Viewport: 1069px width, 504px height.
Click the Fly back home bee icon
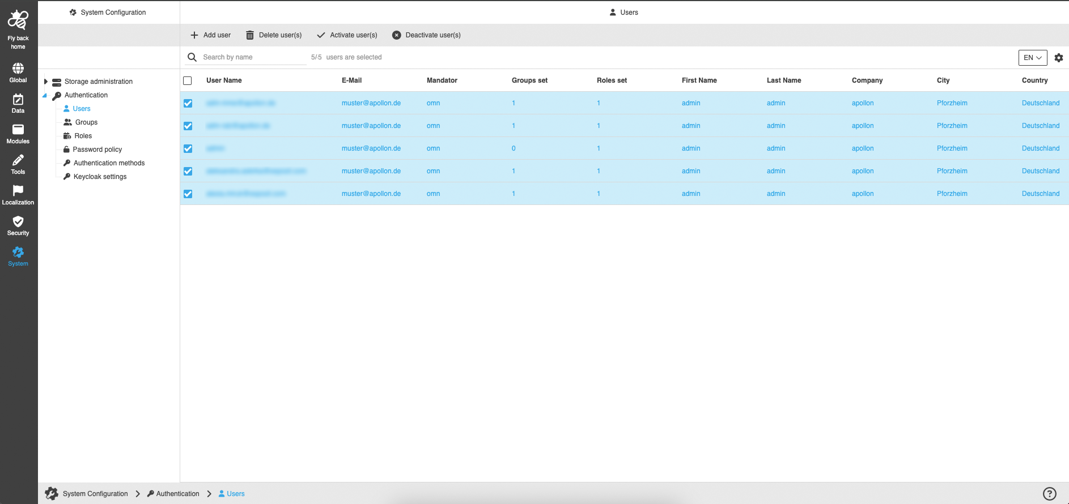tap(18, 20)
